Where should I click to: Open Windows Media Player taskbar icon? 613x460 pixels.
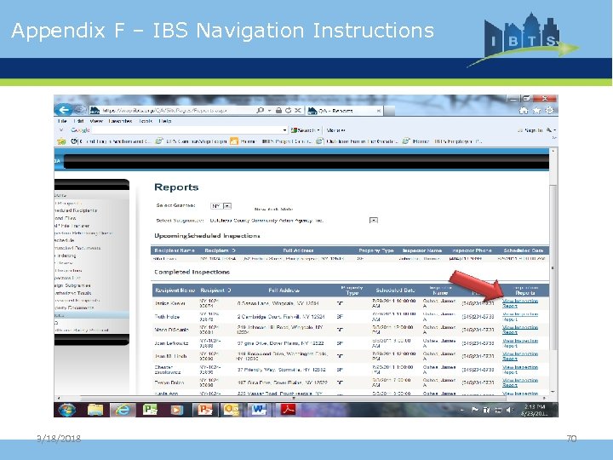pos(176,410)
